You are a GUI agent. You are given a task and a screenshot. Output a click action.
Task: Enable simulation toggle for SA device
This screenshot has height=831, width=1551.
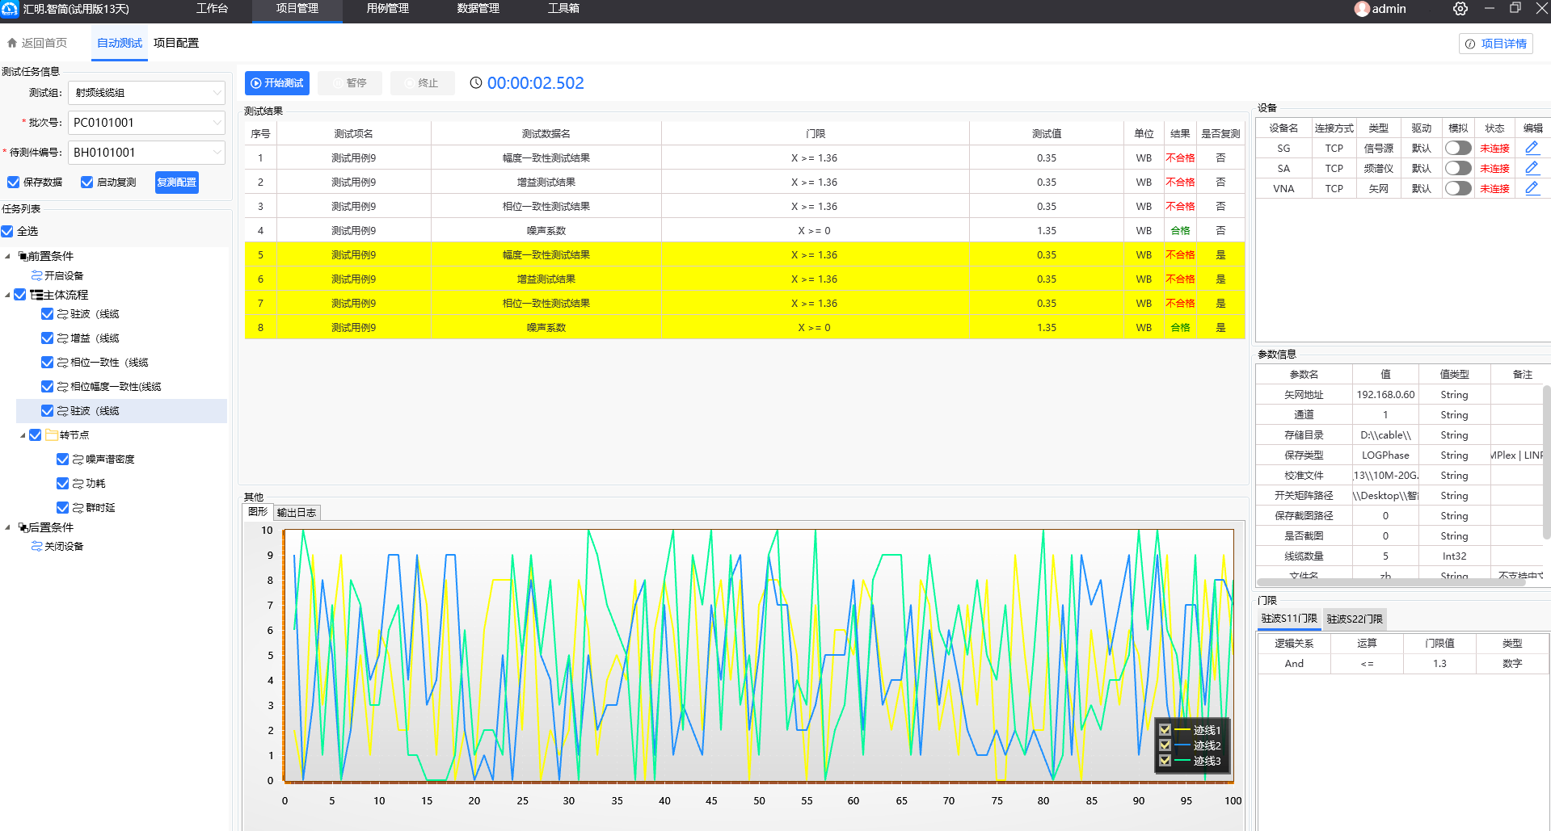[1458, 168]
